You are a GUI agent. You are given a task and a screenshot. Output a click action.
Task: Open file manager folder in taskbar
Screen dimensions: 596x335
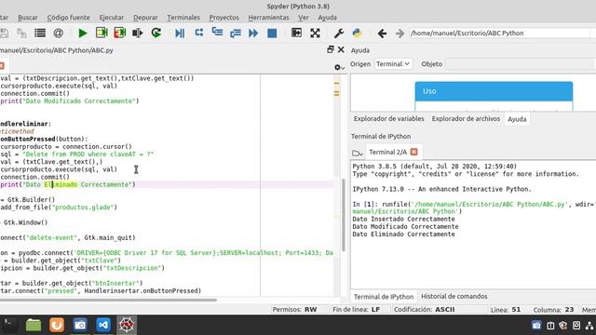click(34, 325)
